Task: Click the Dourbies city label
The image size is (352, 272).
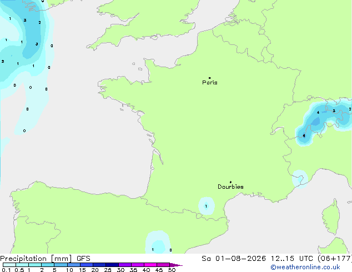Action: (x=230, y=187)
